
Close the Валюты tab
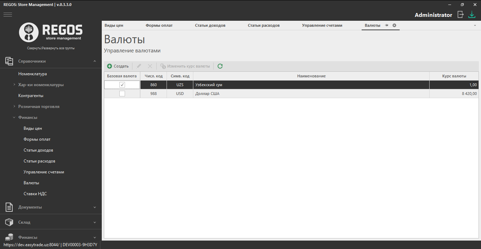click(394, 25)
